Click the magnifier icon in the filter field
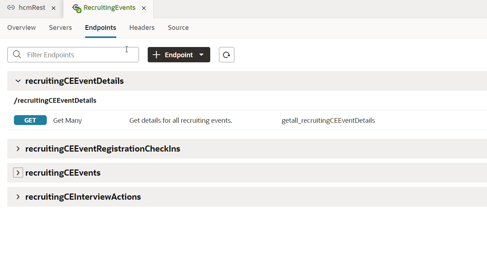The height and width of the screenshot is (258, 487). (17, 54)
